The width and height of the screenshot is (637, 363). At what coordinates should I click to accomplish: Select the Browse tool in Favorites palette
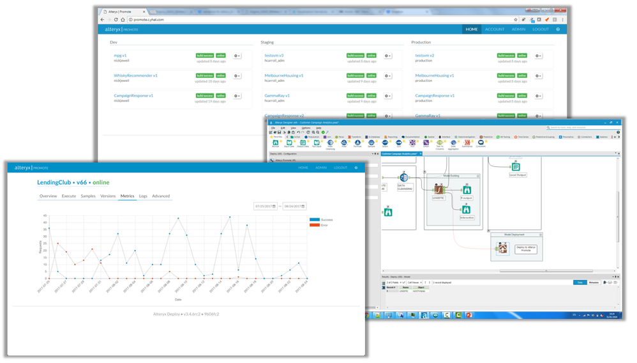click(x=276, y=143)
